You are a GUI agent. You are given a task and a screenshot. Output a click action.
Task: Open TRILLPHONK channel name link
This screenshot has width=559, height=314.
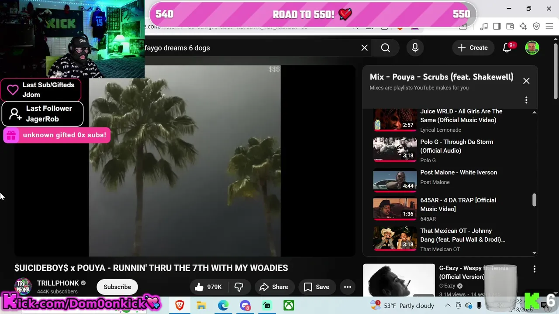tap(58, 283)
